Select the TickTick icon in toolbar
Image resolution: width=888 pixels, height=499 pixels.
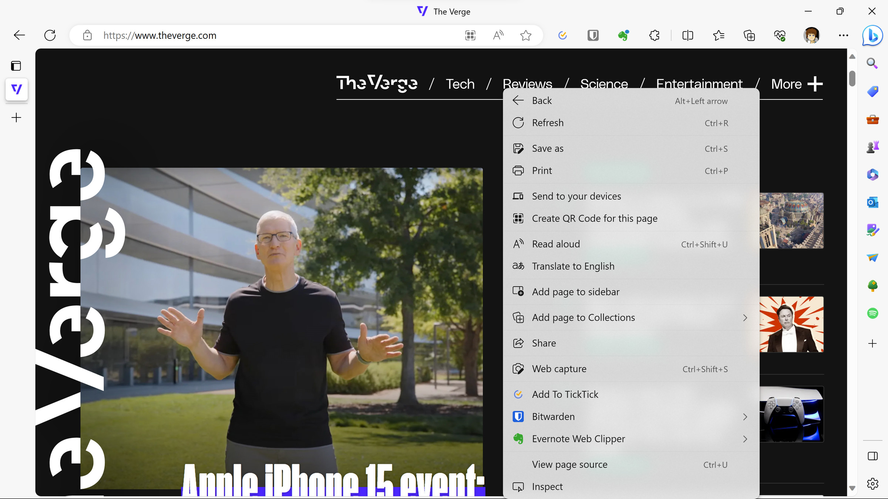(x=562, y=35)
